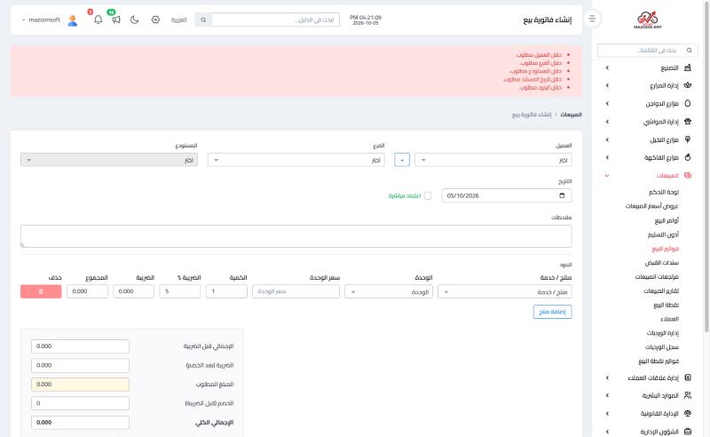Click the الضريبة % tax percent field
The height and width of the screenshot is (437, 710).
click(x=180, y=291)
